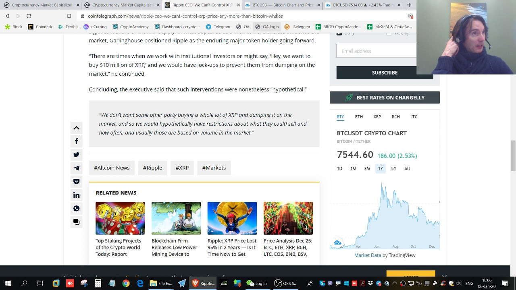Switch to BTCUSD 7534.00 trading tab
The image size is (516, 290).
(x=363, y=5)
